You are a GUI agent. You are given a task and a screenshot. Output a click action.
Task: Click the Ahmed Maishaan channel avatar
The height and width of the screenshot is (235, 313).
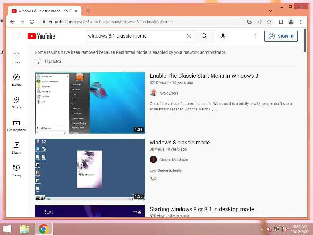click(x=153, y=159)
